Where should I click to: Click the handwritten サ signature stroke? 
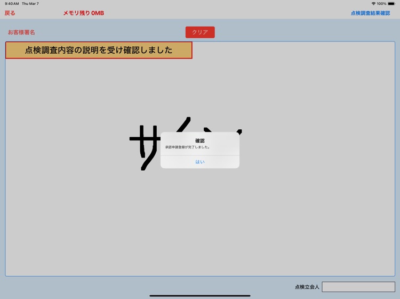[x=146, y=147]
